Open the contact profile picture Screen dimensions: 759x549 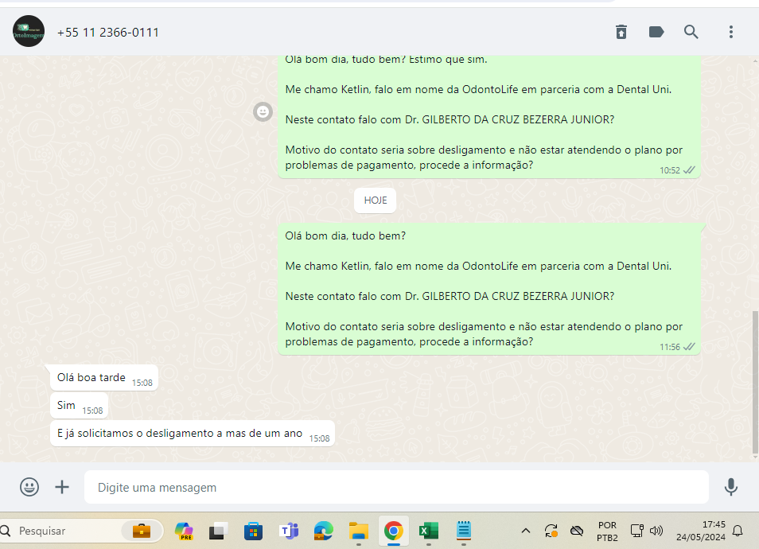click(x=29, y=32)
